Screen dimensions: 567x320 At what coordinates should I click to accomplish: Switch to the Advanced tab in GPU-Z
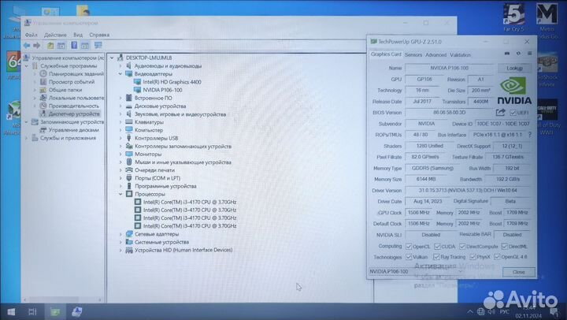point(435,55)
